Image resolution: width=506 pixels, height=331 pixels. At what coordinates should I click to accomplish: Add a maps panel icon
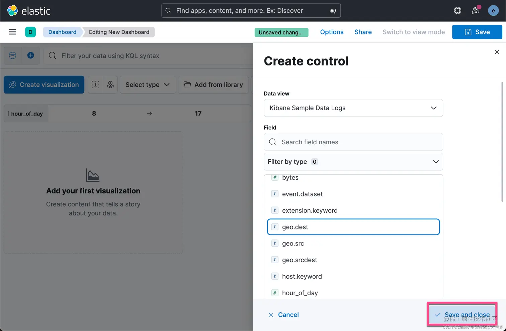pyautogui.click(x=110, y=85)
